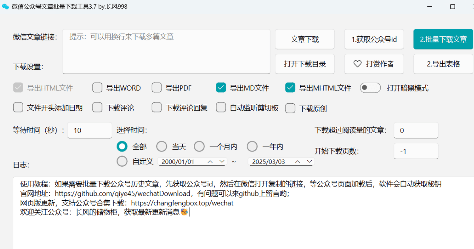The height and width of the screenshot is (249, 474).
Task: Increase end date with up arrow
Action: click(x=298, y=162)
